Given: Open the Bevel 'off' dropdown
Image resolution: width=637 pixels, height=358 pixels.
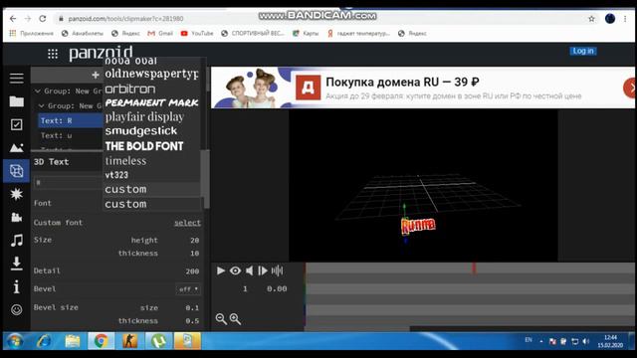Looking at the screenshot, I should tap(188, 289).
